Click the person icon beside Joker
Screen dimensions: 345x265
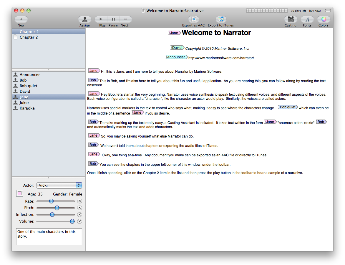tap(15, 102)
